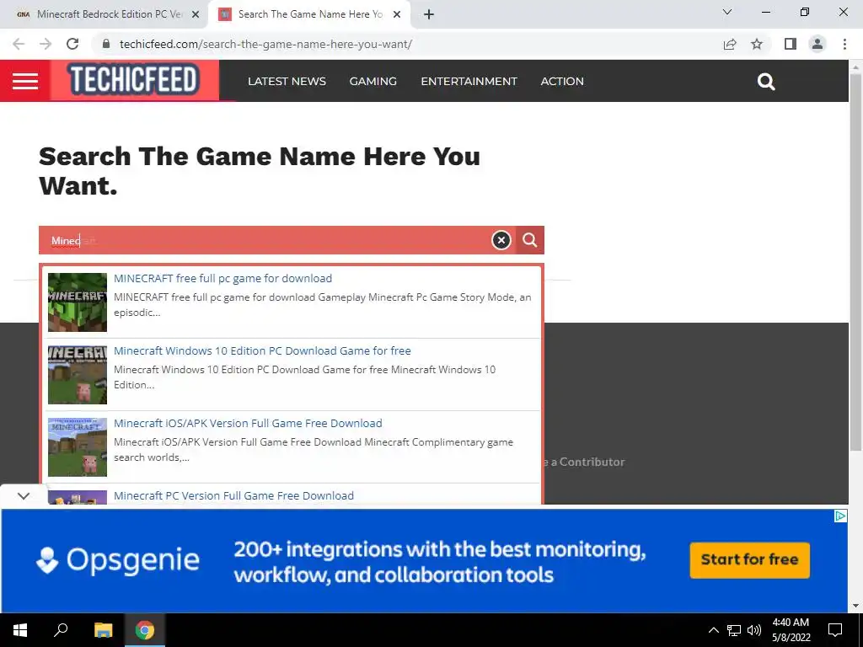Open the network icon in the system tray
The image size is (863, 647).
(x=734, y=630)
